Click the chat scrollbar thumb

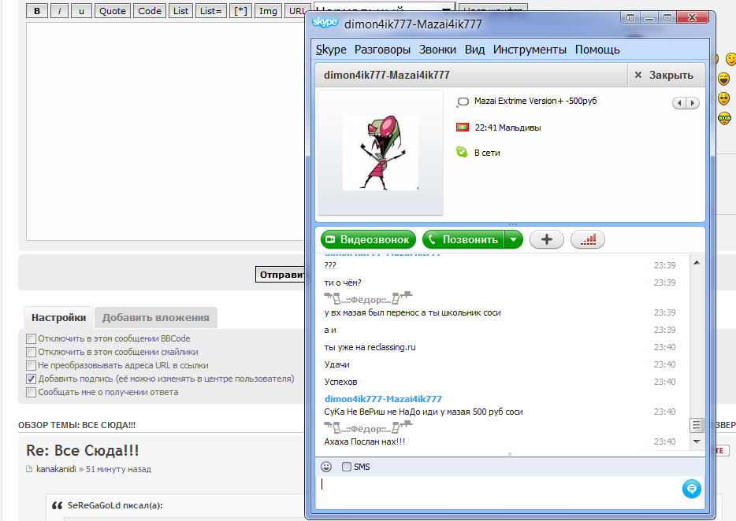click(697, 425)
